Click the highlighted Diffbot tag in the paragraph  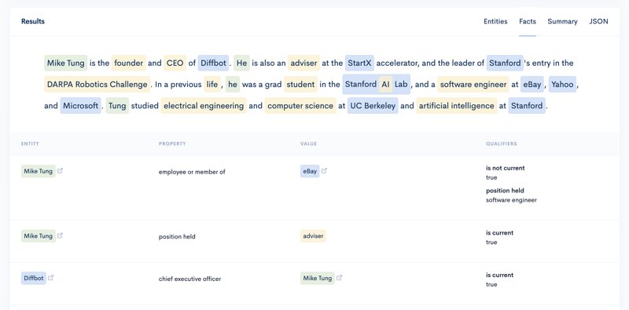[x=213, y=63]
